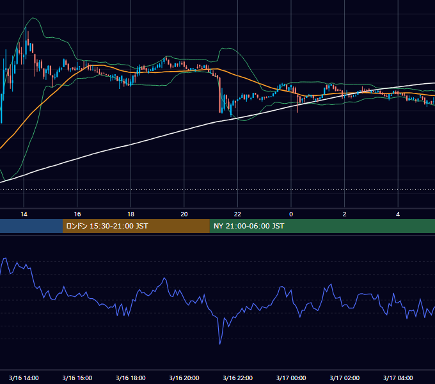The height and width of the screenshot is (384, 435).
Task: Click the 3/16 18:00 date label
Action: point(130,378)
